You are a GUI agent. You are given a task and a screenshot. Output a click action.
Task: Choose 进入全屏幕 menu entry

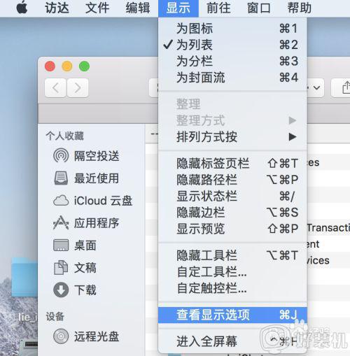[232, 341]
